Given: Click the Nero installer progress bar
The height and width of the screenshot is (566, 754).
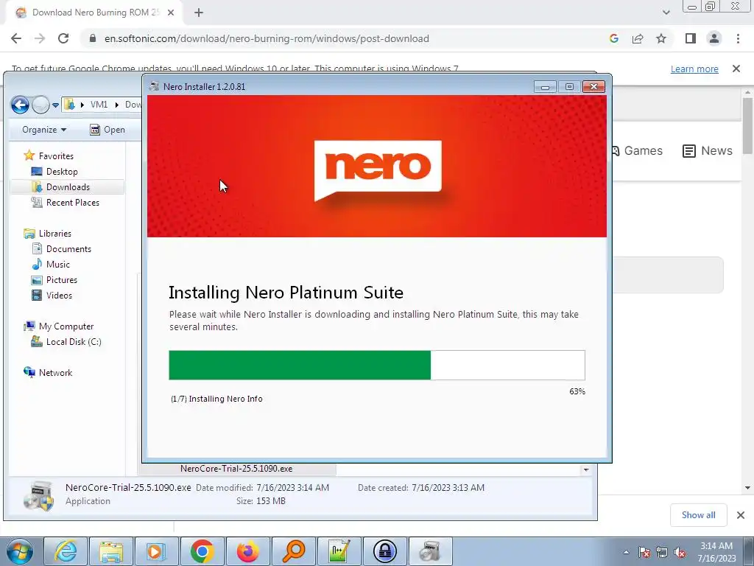Looking at the screenshot, I should [x=377, y=366].
